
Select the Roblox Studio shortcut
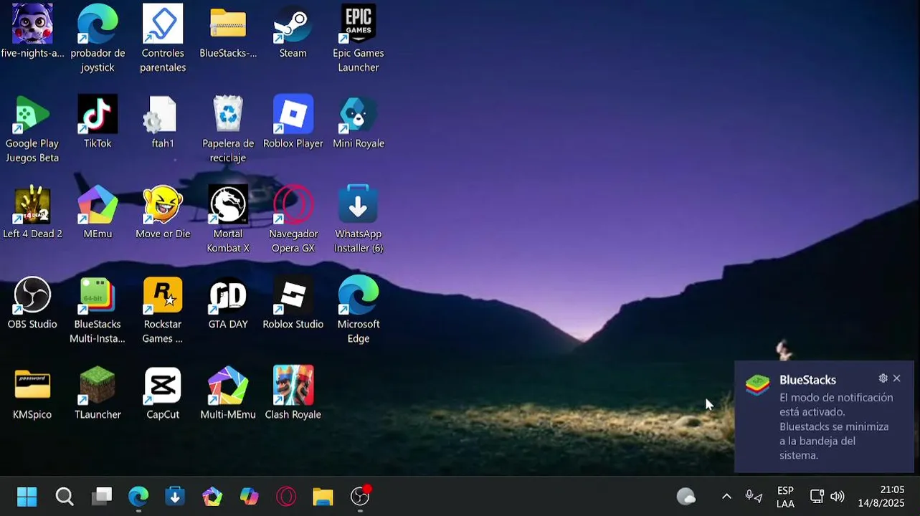coord(293,302)
